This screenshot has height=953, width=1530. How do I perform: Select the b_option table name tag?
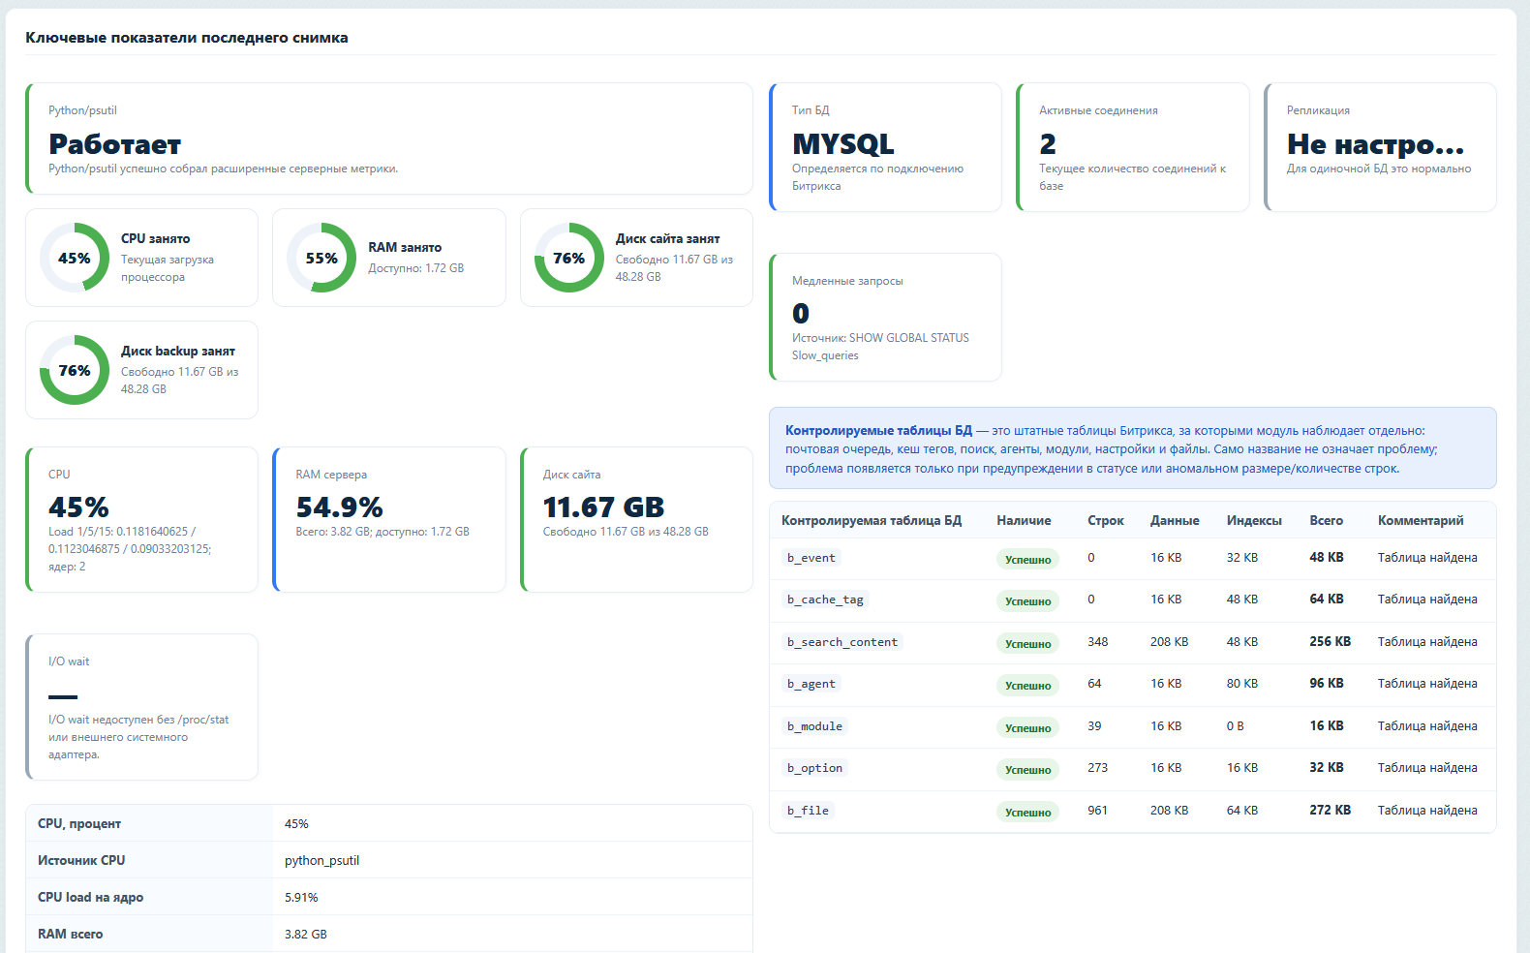(814, 768)
